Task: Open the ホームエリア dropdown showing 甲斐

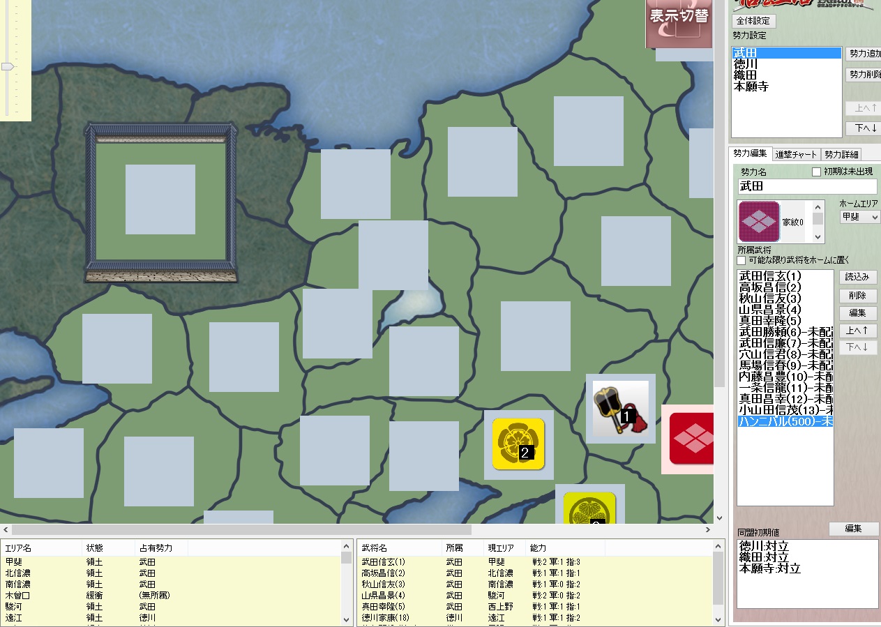Action: click(x=859, y=217)
